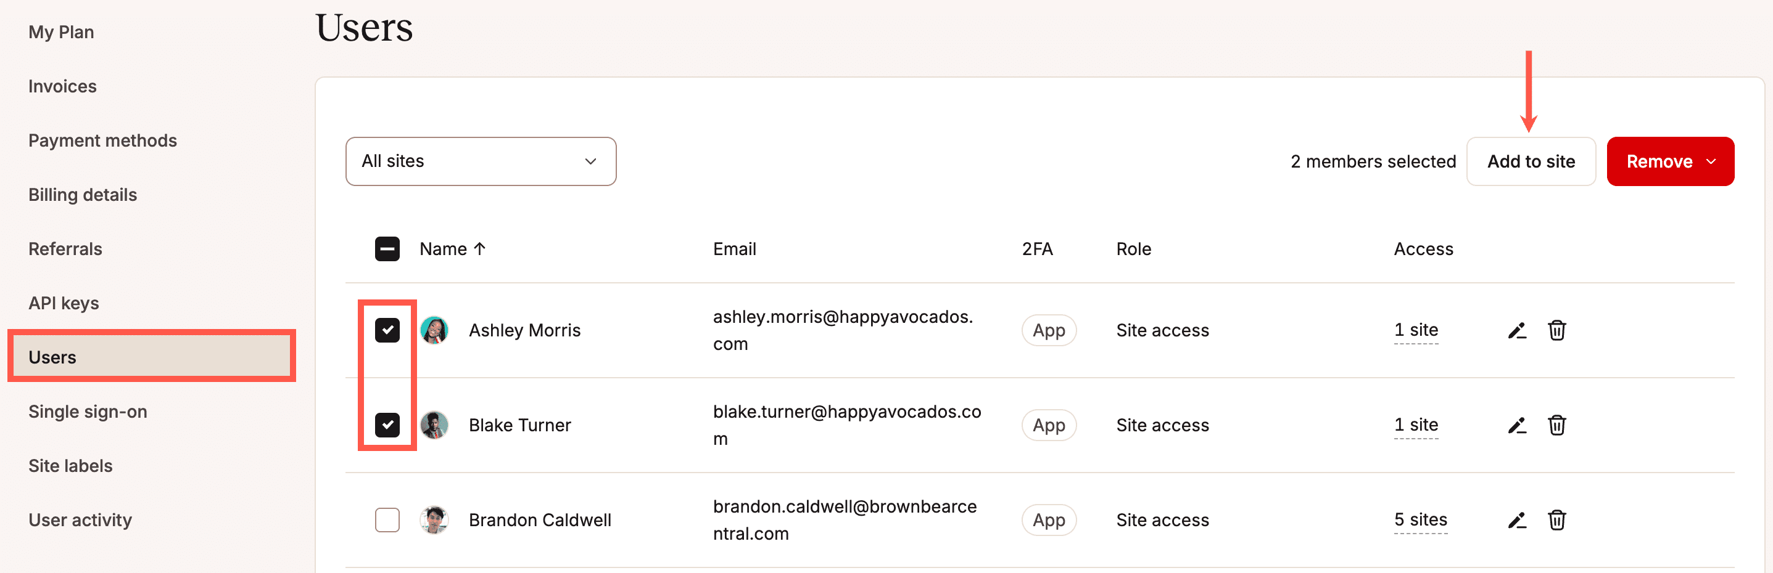Viewport: 1773px width, 573px height.
Task: Click the Add to site button
Action: [1531, 161]
